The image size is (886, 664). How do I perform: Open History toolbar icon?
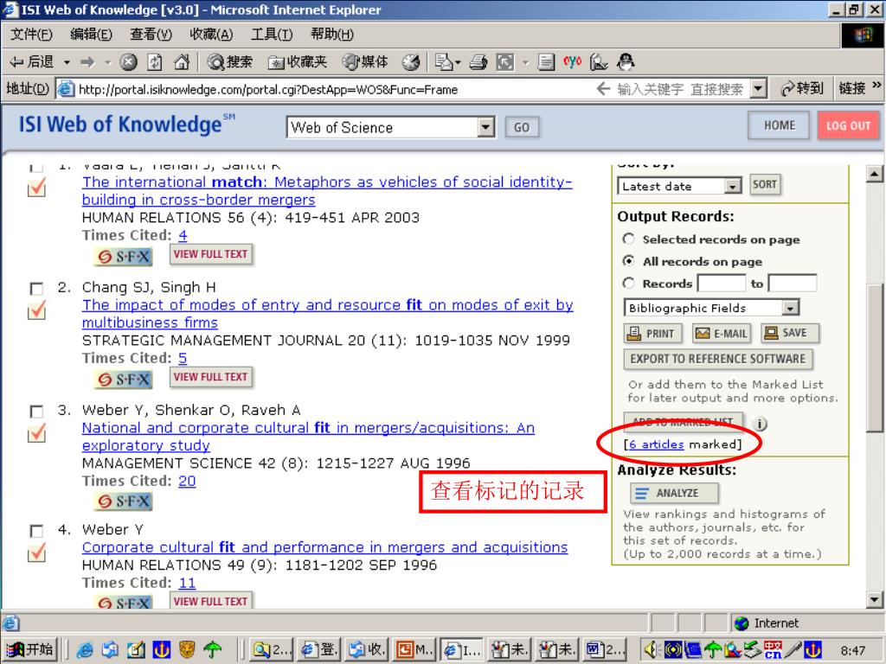pos(411,62)
